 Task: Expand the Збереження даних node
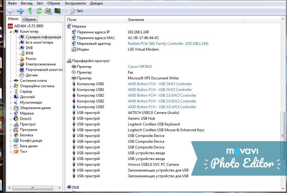[11, 108]
